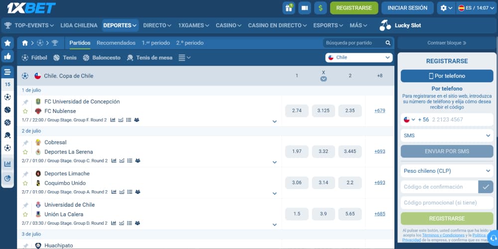Open line graph icon for FC Universidad de Concepción match
The width and height of the screenshot is (498, 249).
click(x=121, y=120)
